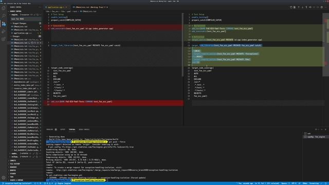Image resolution: width=329 pixels, height=185 pixels.
Task: Open the Terminal menu in the menu bar
Action: point(24,4)
